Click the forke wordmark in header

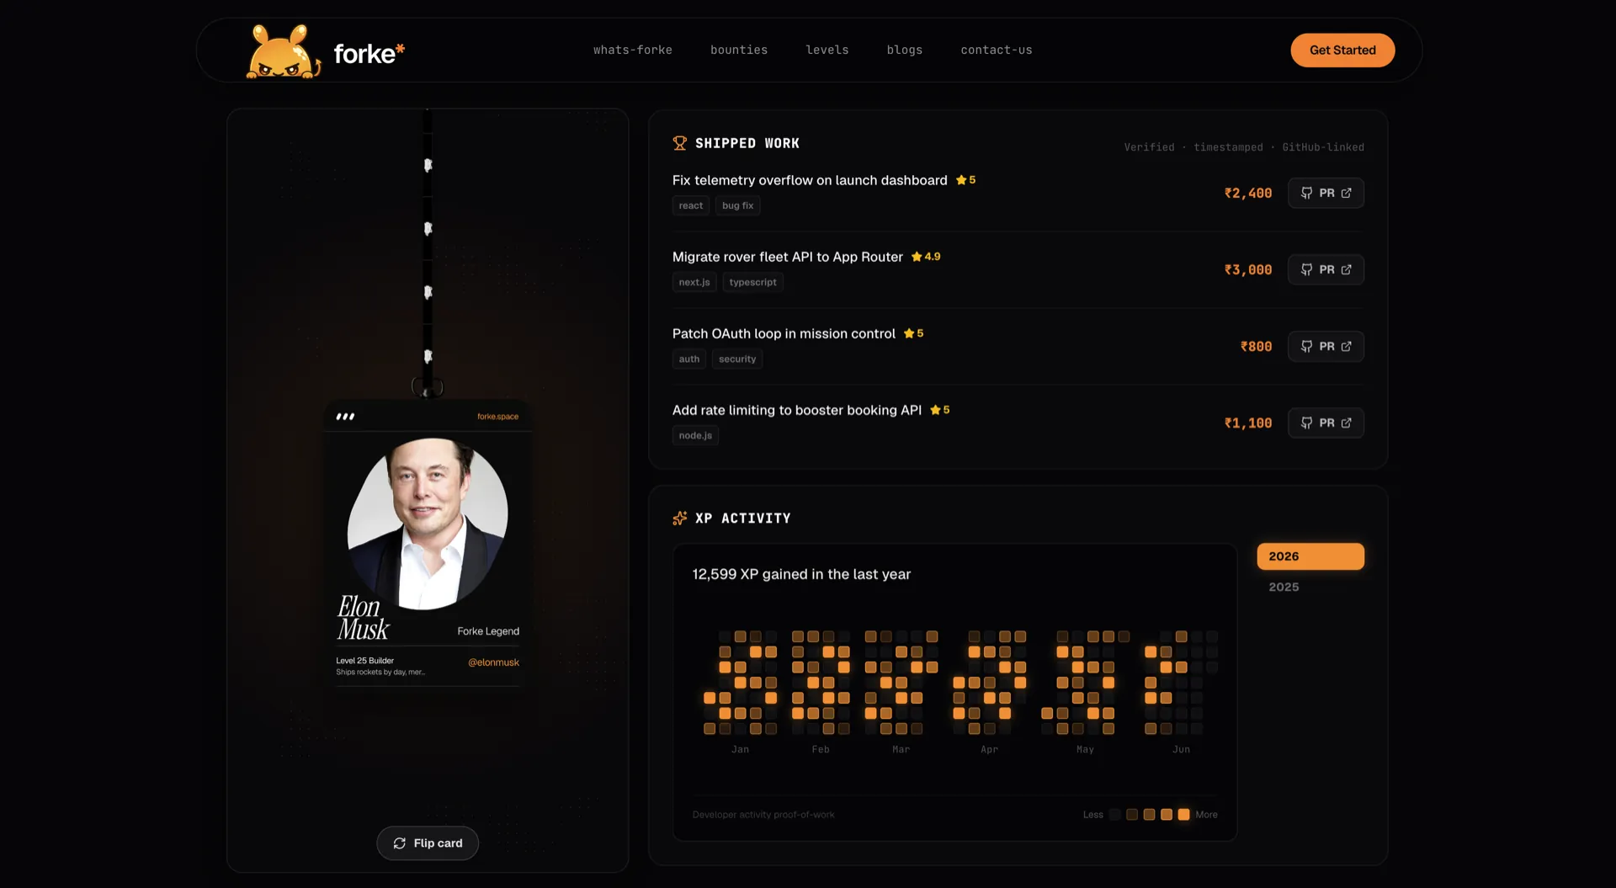(x=369, y=54)
